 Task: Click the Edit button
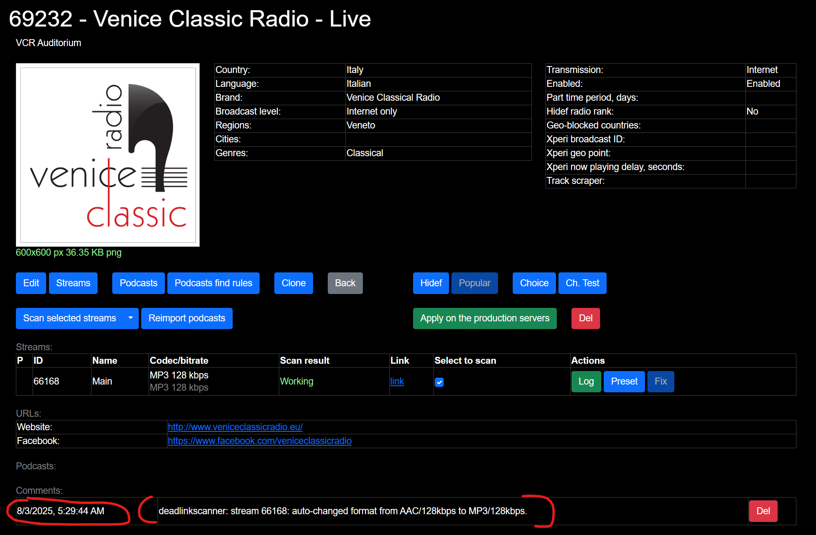click(31, 283)
